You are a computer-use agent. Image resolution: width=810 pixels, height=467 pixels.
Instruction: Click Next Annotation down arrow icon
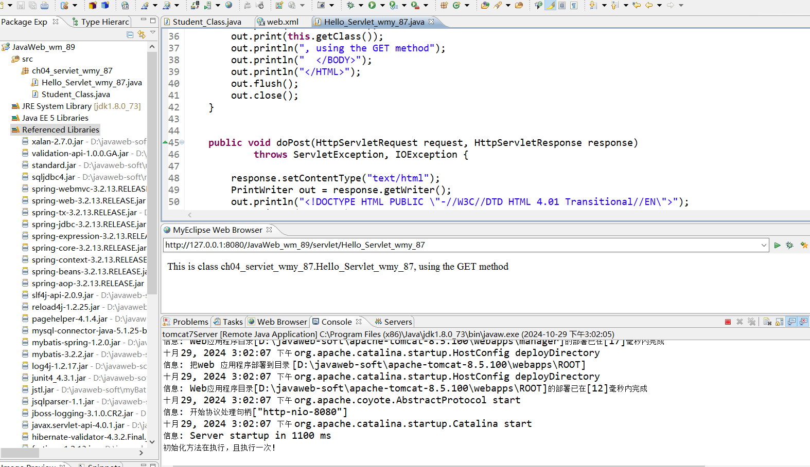pos(593,5)
